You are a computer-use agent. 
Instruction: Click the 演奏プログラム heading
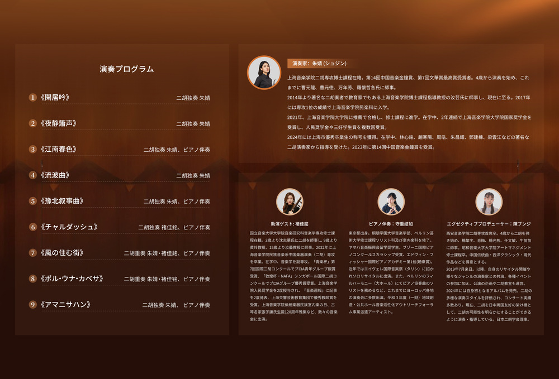point(127,69)
